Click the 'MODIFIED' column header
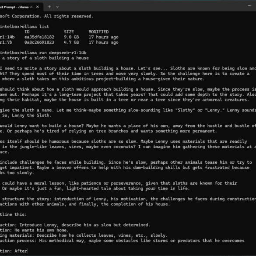 click(x=98, y=32)
